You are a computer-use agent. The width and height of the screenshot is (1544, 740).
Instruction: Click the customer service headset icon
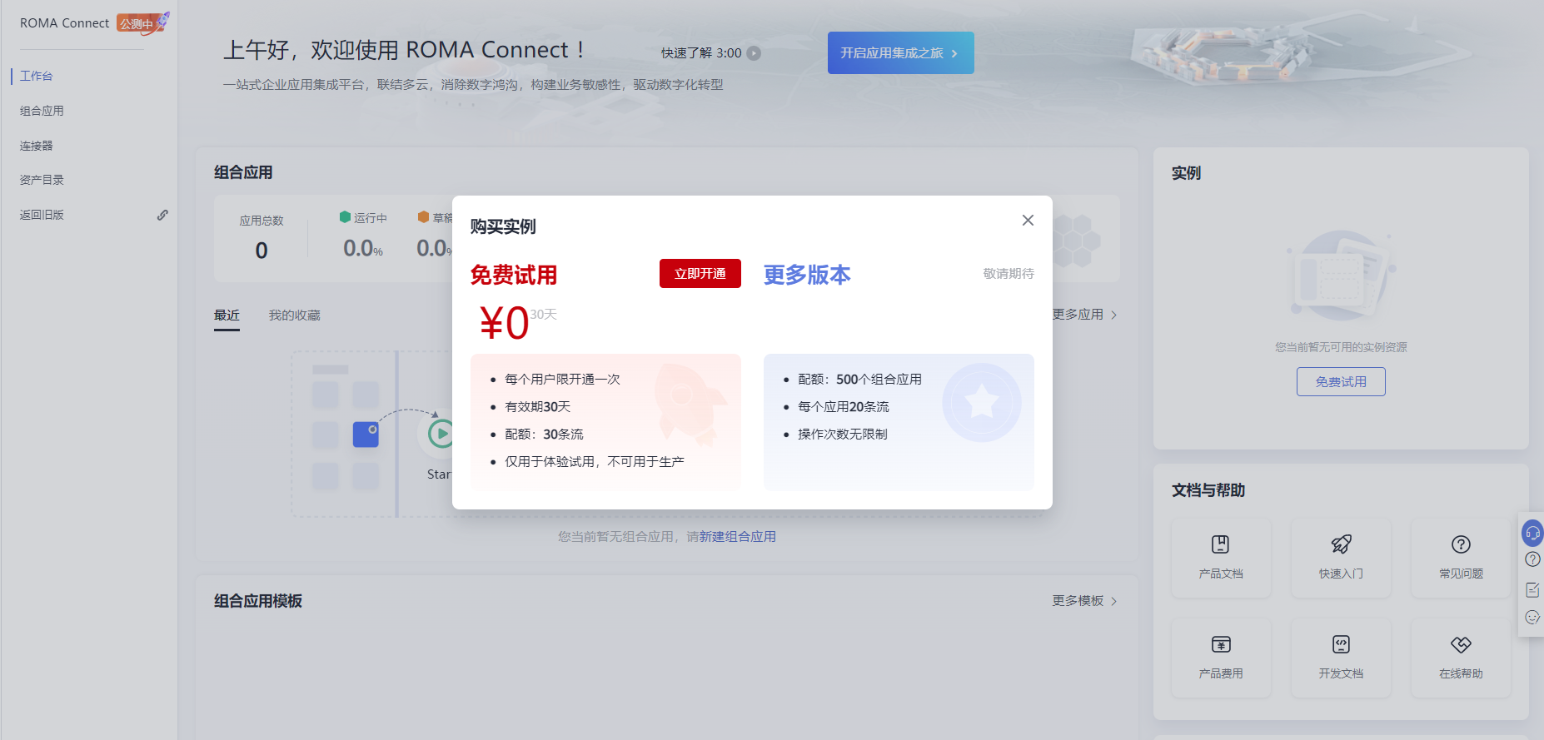tap(1532, 533)
